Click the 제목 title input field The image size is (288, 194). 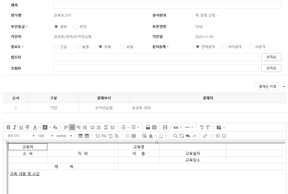[167, 5]
